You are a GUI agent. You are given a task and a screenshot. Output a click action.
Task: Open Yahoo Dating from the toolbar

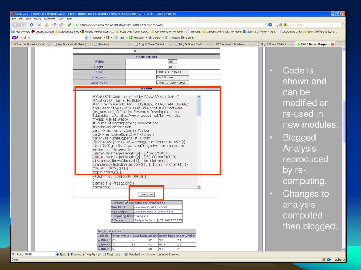click(154, 38)
